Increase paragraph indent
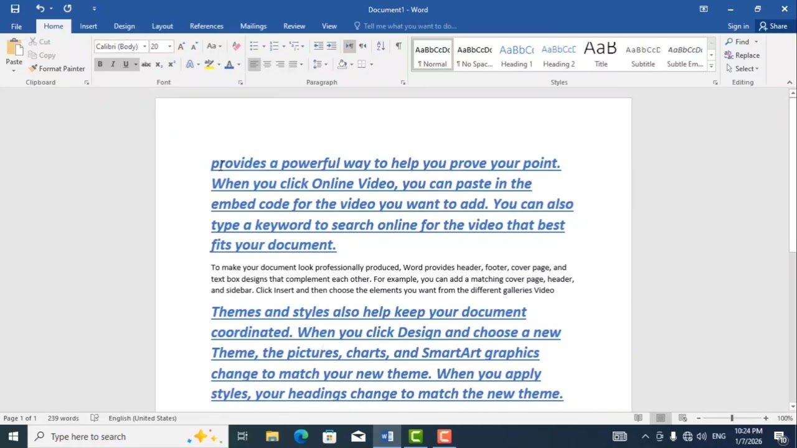Screen dimensions: 797x448 click(331, 46)
